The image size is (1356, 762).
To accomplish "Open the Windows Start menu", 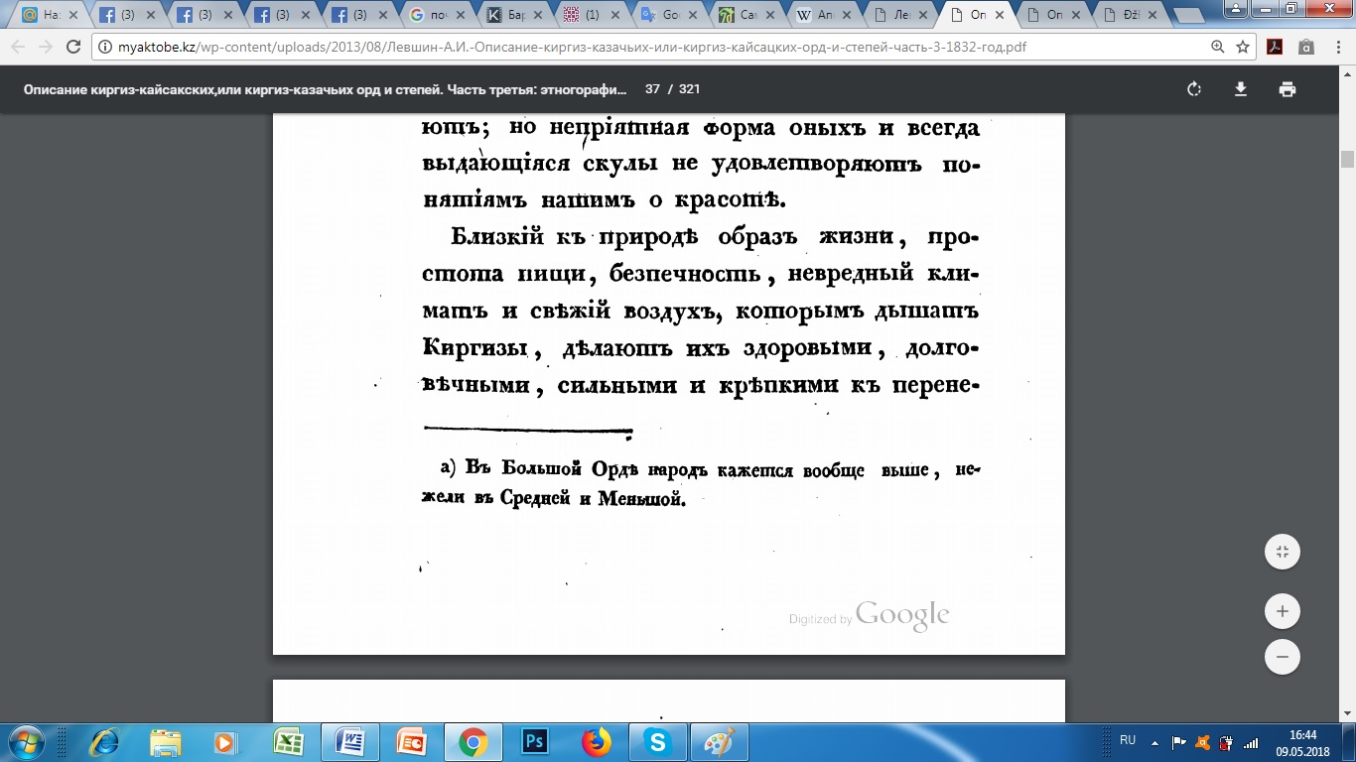I will 24,742.
